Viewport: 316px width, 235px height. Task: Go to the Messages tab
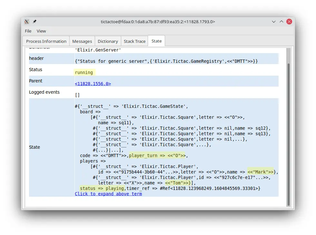82,41
